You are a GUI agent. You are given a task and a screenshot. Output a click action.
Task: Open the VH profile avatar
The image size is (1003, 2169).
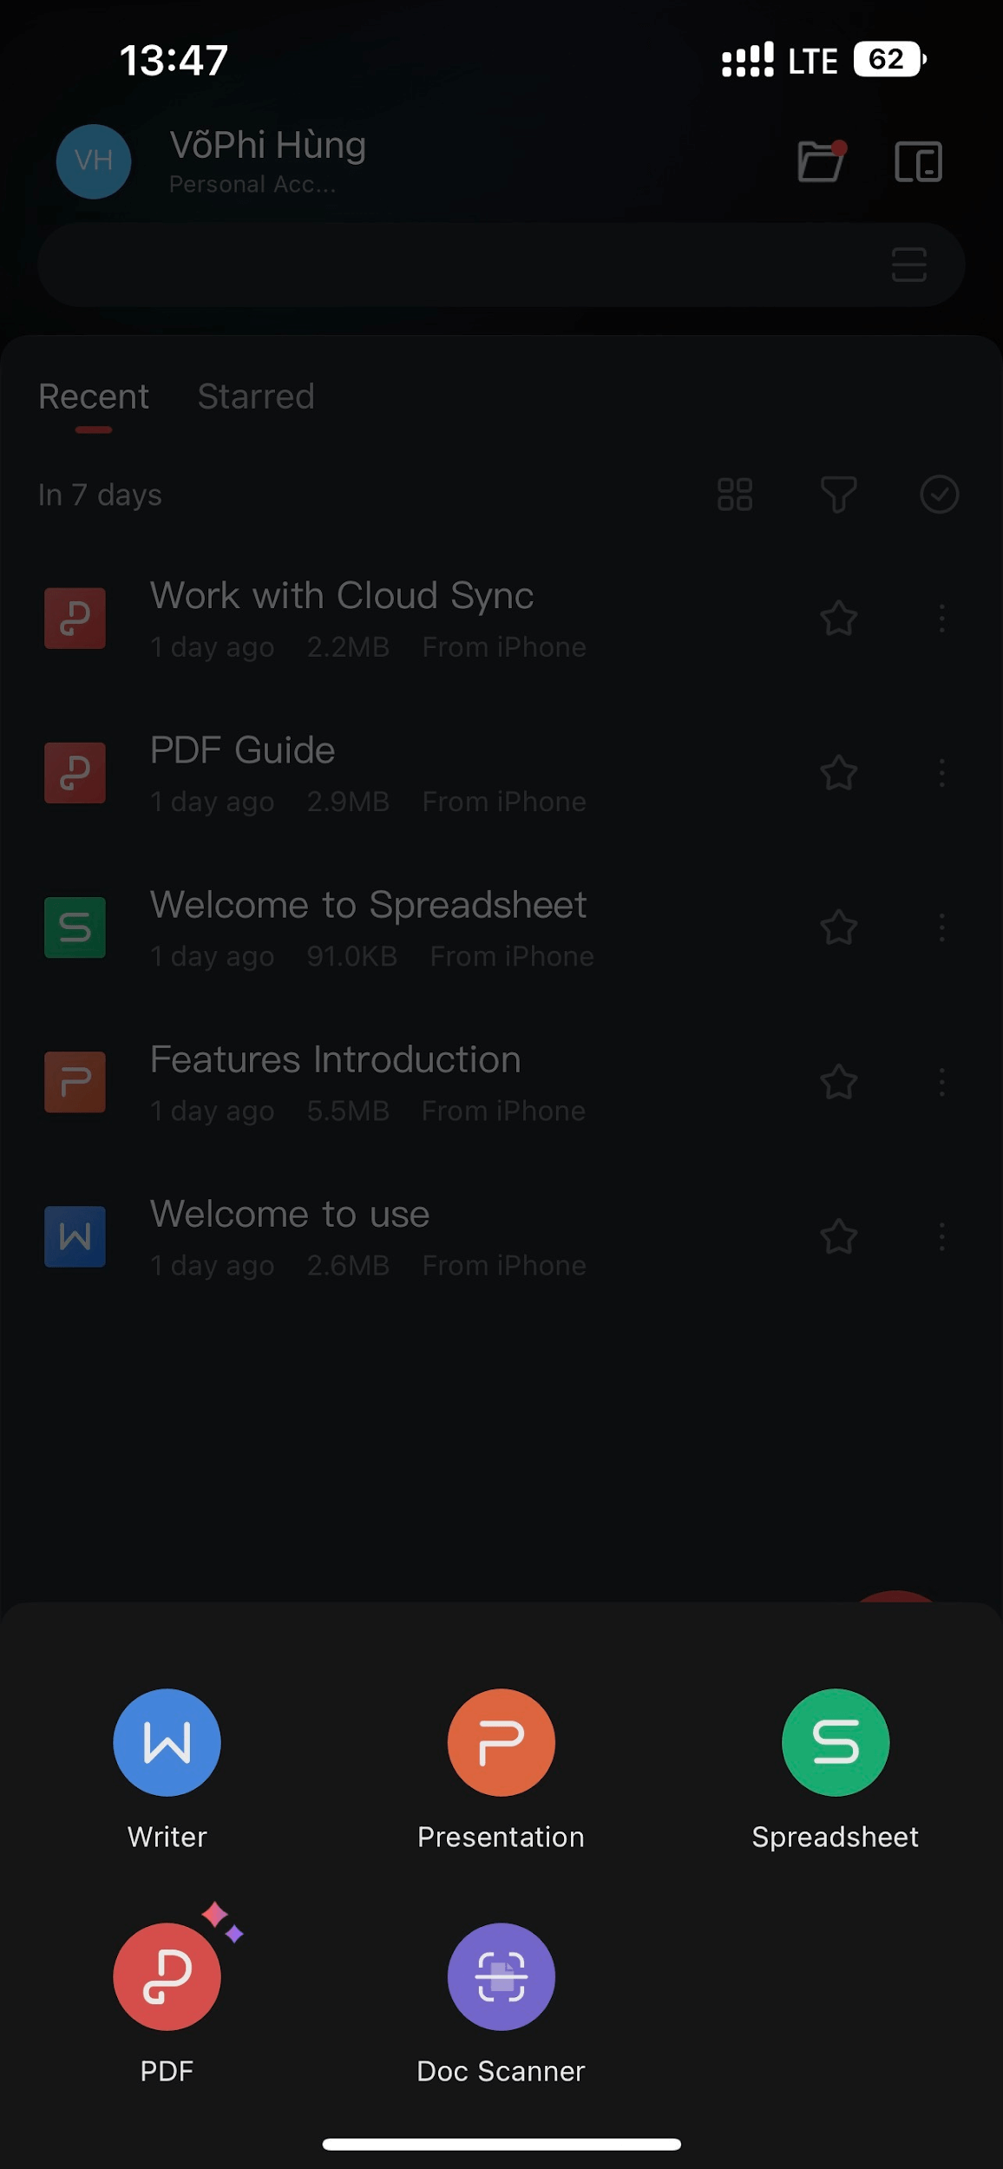(94, 161)
